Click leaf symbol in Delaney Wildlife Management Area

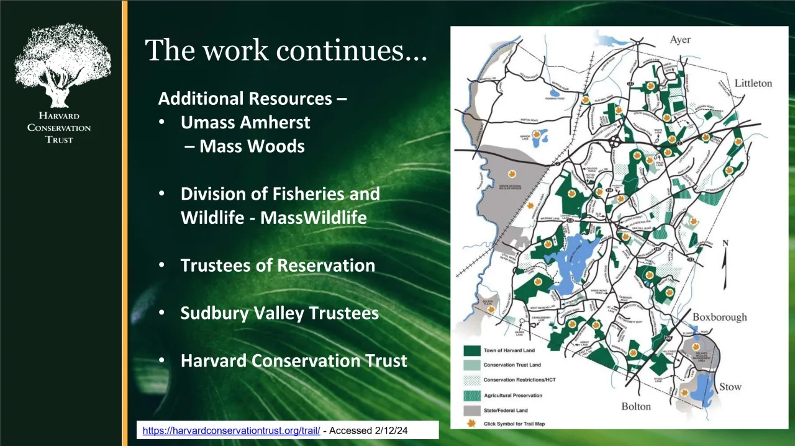[x=696, y=347]
